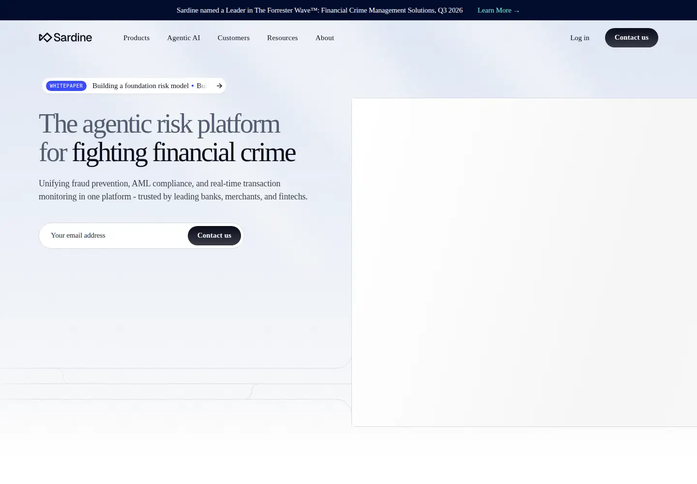Click the Forrester Wave announcement text
Screen dimensions: 697x484
(319, 10)
